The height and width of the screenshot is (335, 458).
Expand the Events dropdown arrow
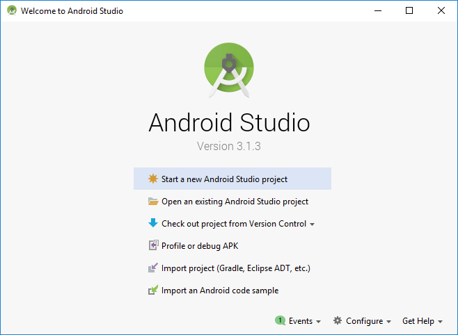[318, 322]
